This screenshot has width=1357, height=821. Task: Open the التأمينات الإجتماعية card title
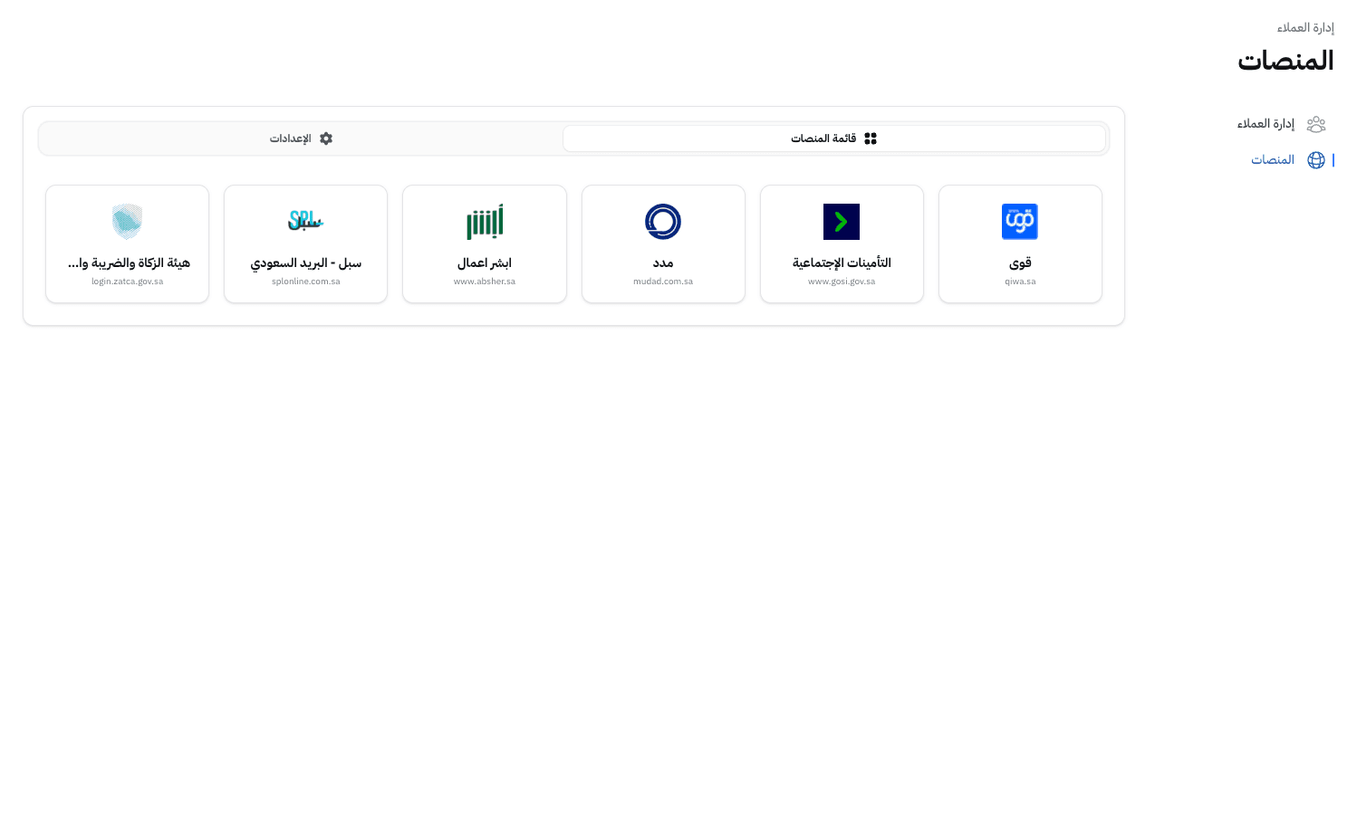pyautogui.click(x=842, y=263)
